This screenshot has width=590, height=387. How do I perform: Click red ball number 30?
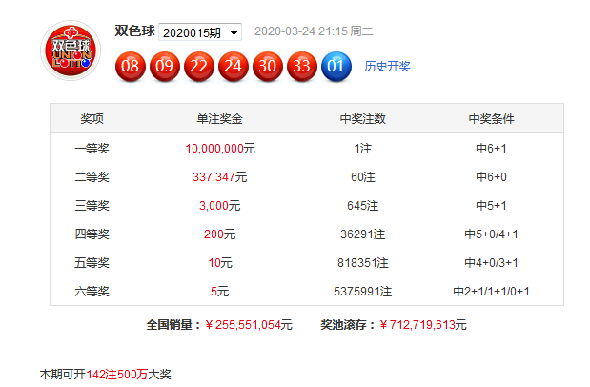[x=268, y=67]
